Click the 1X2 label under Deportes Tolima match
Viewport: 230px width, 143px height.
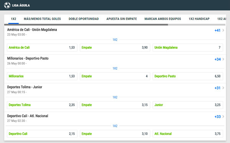pyautogui.click(x=115, y=97)
